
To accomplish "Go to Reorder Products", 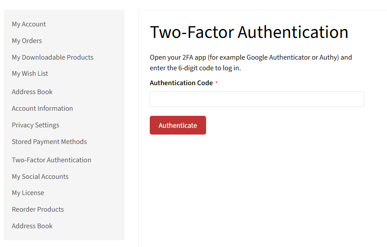I will [x=38, y=210].
